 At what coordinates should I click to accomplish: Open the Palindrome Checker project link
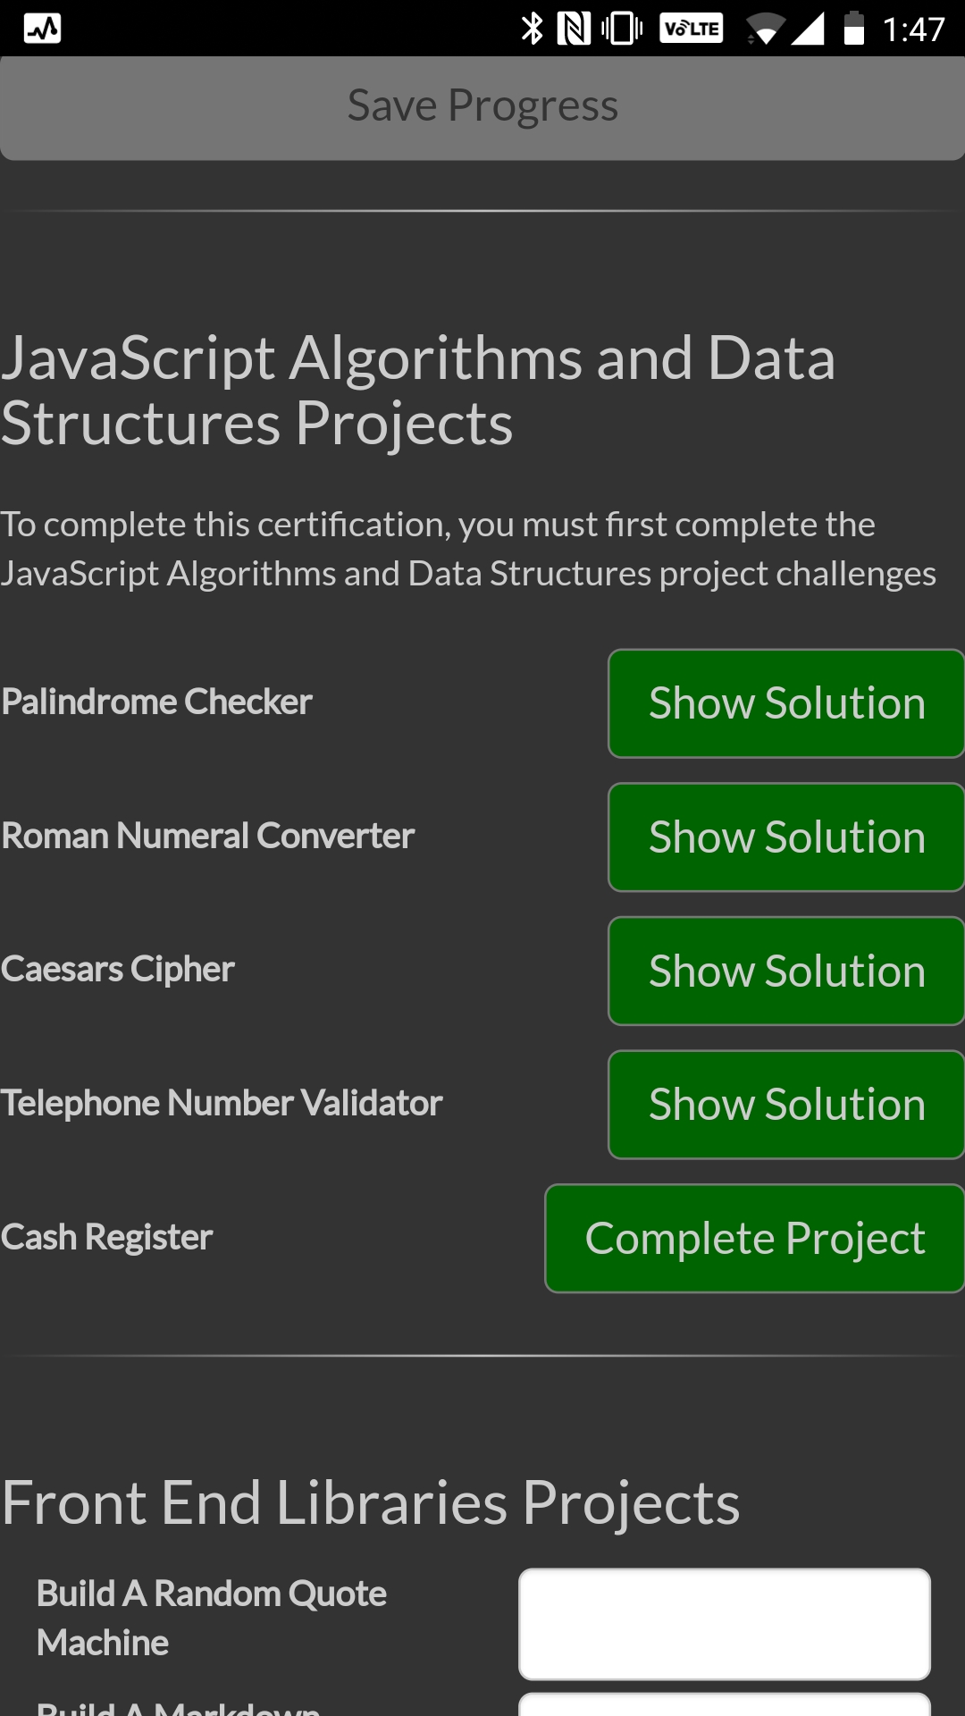(x=156, y=702)
